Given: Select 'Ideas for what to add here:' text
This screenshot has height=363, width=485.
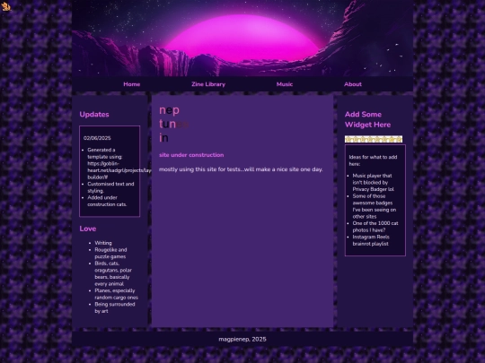Looking at the screenshot, I should tap(373, 160).
